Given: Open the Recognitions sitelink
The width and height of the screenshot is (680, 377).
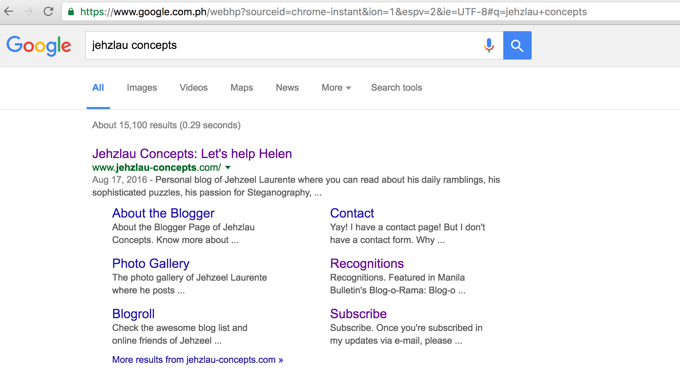Looking at the screenshot, I should tap(367, 264).
